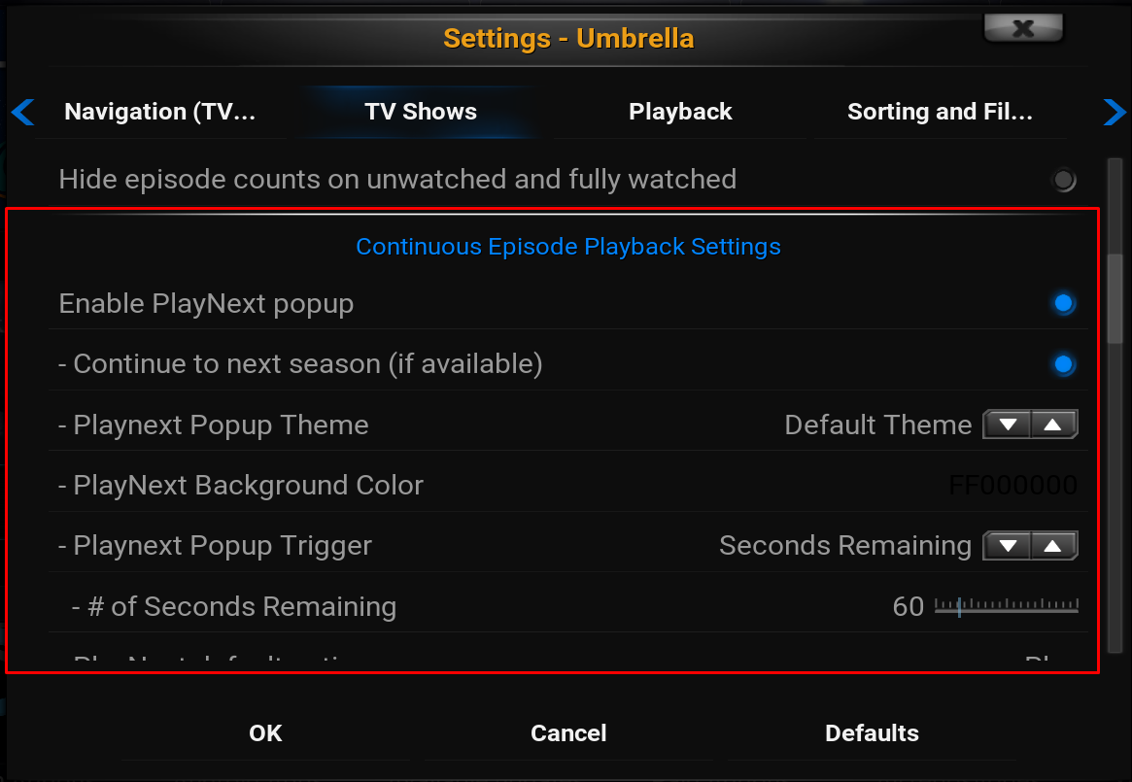Open the Navigation (TV...) tab
1132x782 pixels.
(x=160, y=113)
